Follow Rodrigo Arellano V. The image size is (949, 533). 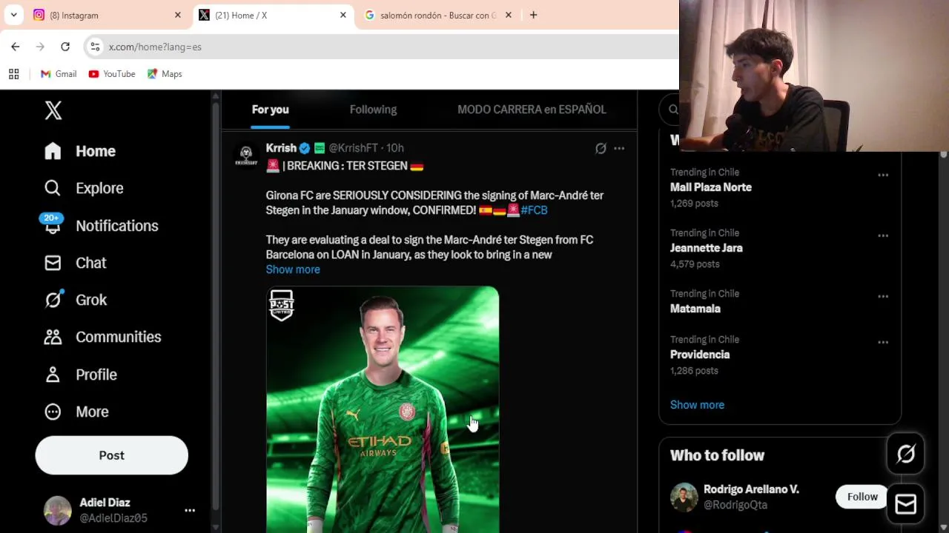click(x=862, y=497)
